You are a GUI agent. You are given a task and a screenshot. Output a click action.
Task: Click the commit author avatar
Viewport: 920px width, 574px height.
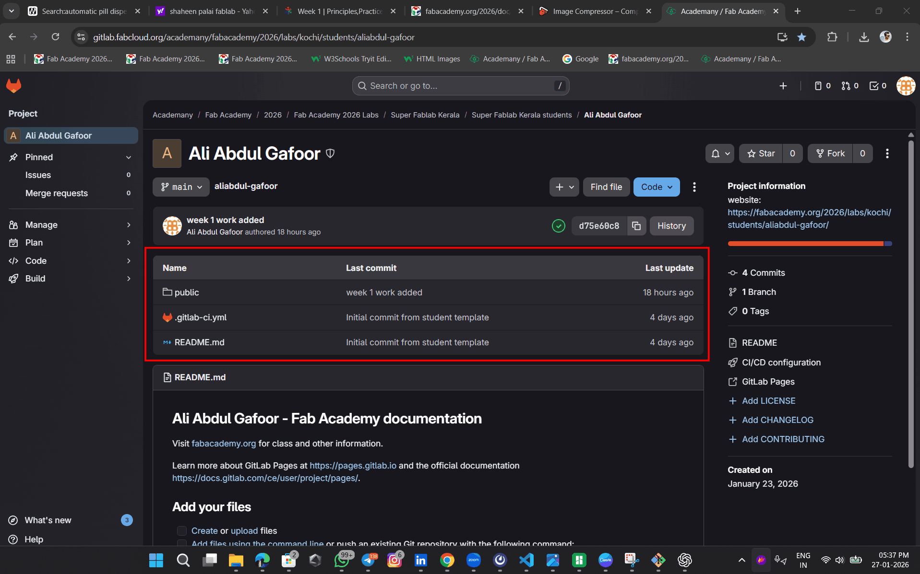point(172,226)
